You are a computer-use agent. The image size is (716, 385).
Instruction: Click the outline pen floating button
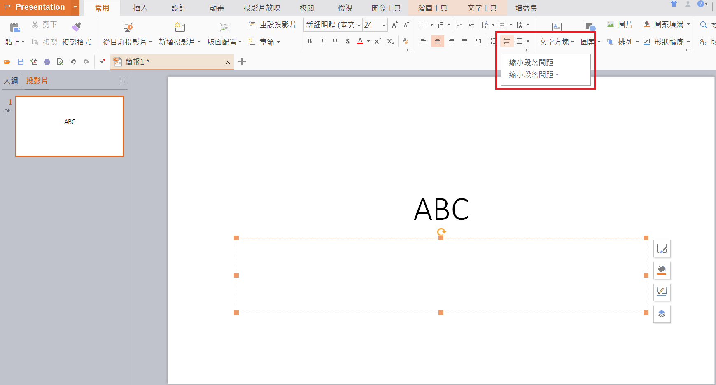[x=662, y=292]
